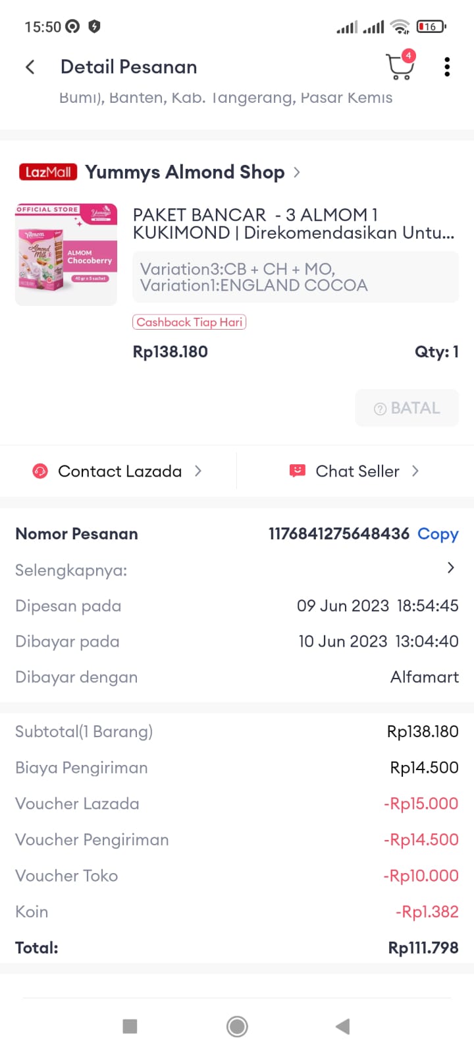
Task: Tap the Chat Seller bubble icon
Action: point(298,471)
